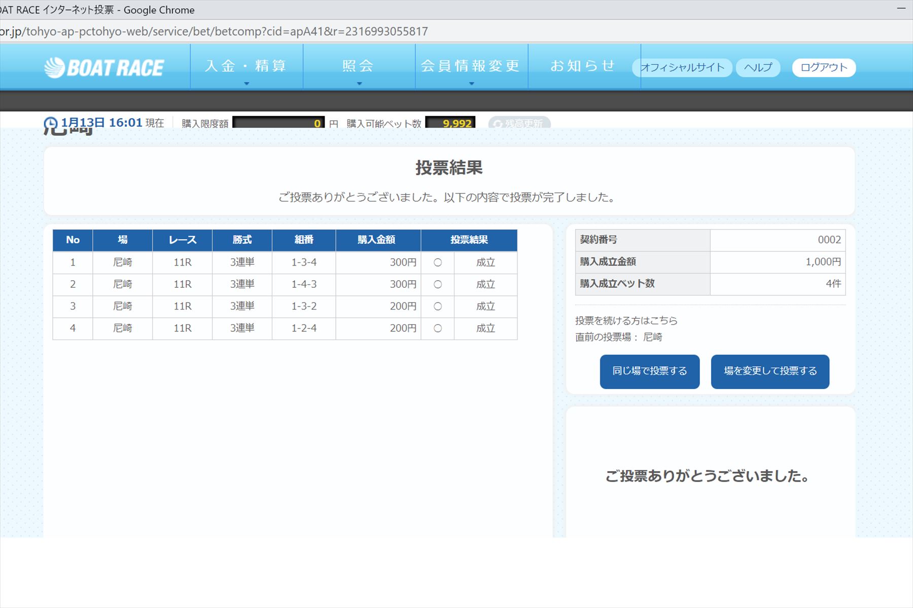Click 成立 status in row 1-2-4

coord(485,328)
